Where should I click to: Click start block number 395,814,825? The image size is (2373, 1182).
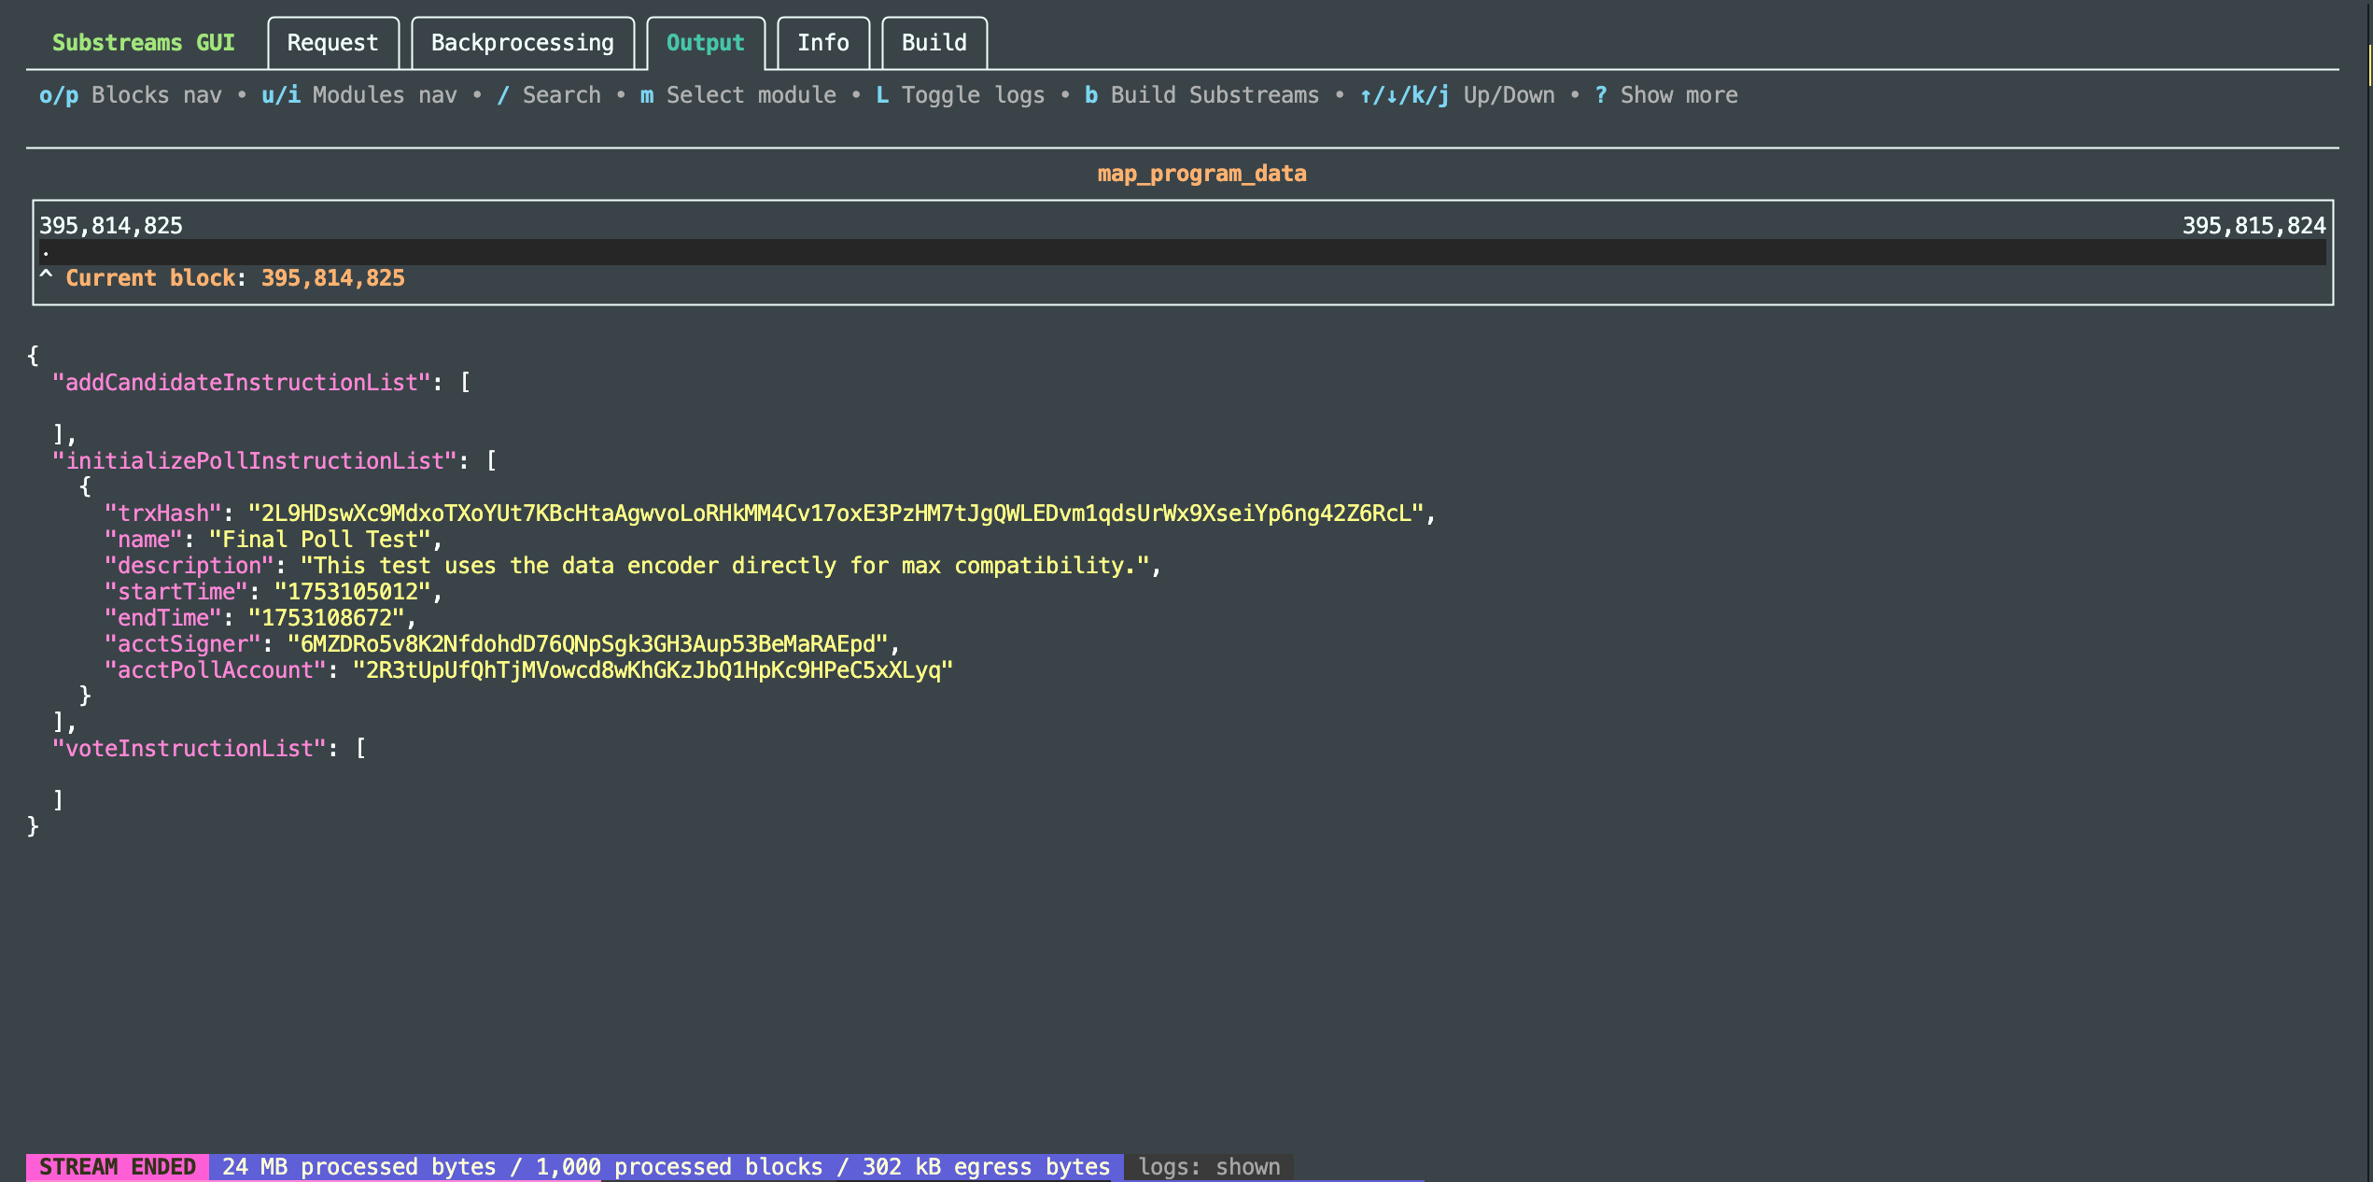click(111, 226)
